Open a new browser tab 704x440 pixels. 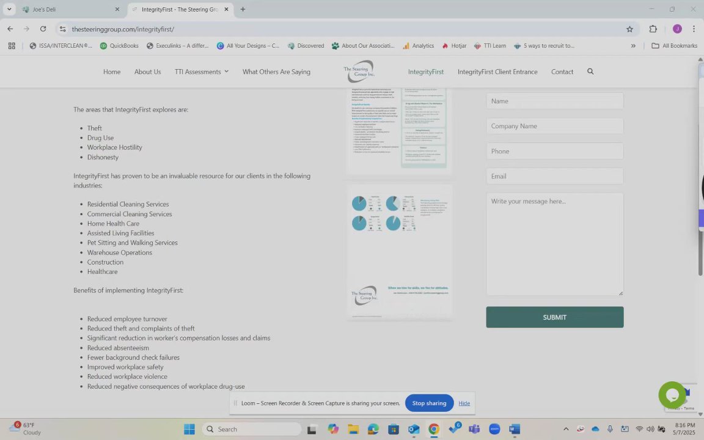pyautogui.click(x=243, y=9)
